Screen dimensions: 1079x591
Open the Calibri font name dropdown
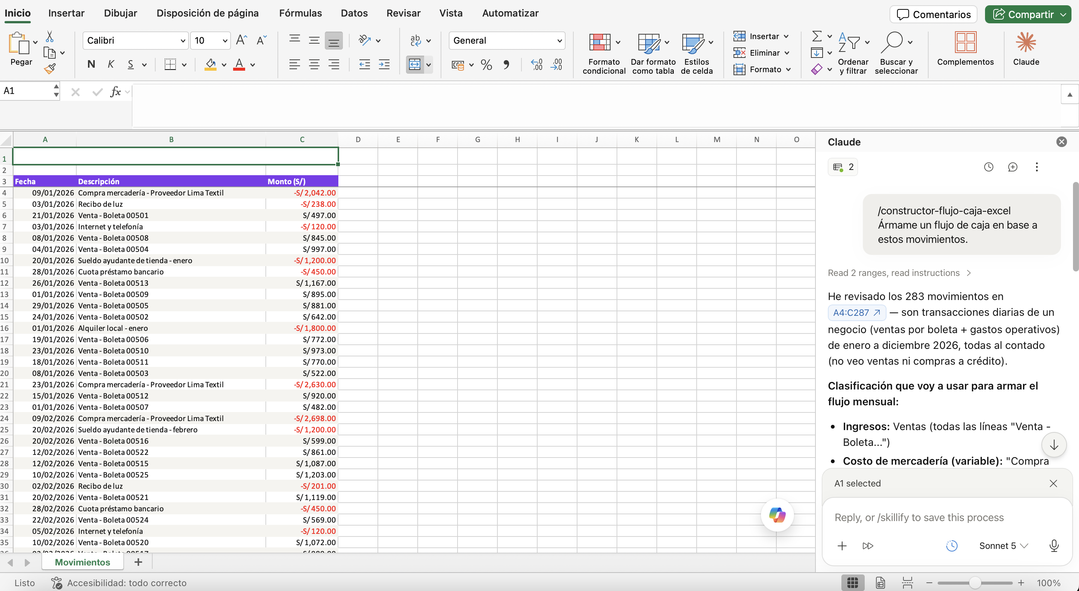pos(183,41)
